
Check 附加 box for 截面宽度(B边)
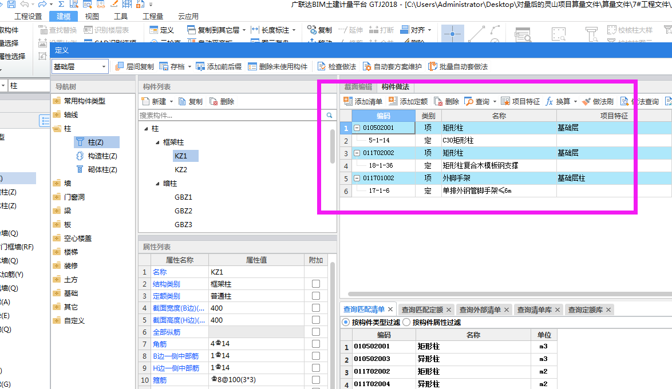pyautogui.click(x=316, y=308)
